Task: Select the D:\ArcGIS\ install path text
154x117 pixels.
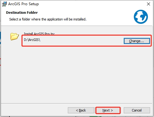Action: coord(32,40)
